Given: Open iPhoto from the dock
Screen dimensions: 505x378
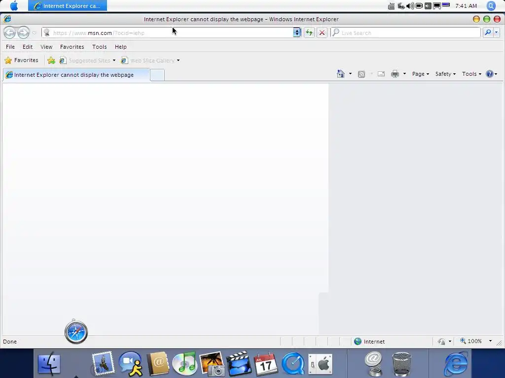Looking at the screenshot, I should [212, 364].
